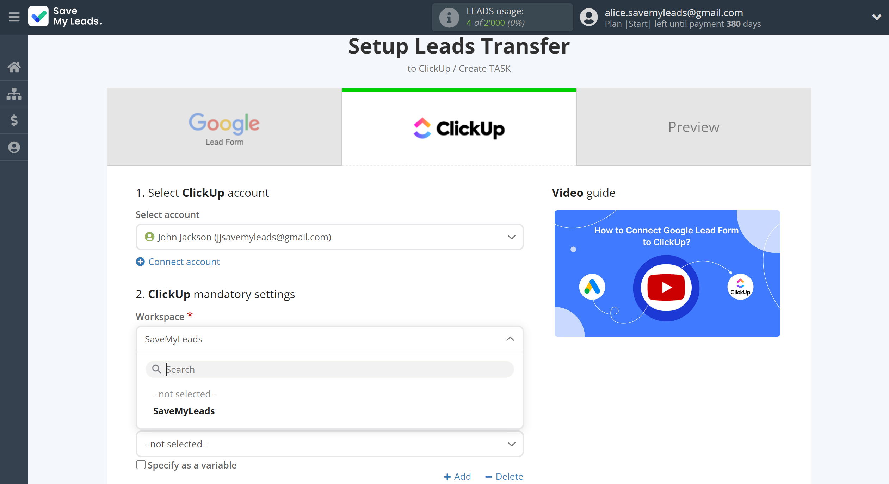889x484 pixels.
Task: Open the billing dollar sidebar icon
Action: [x=14, y=120]
